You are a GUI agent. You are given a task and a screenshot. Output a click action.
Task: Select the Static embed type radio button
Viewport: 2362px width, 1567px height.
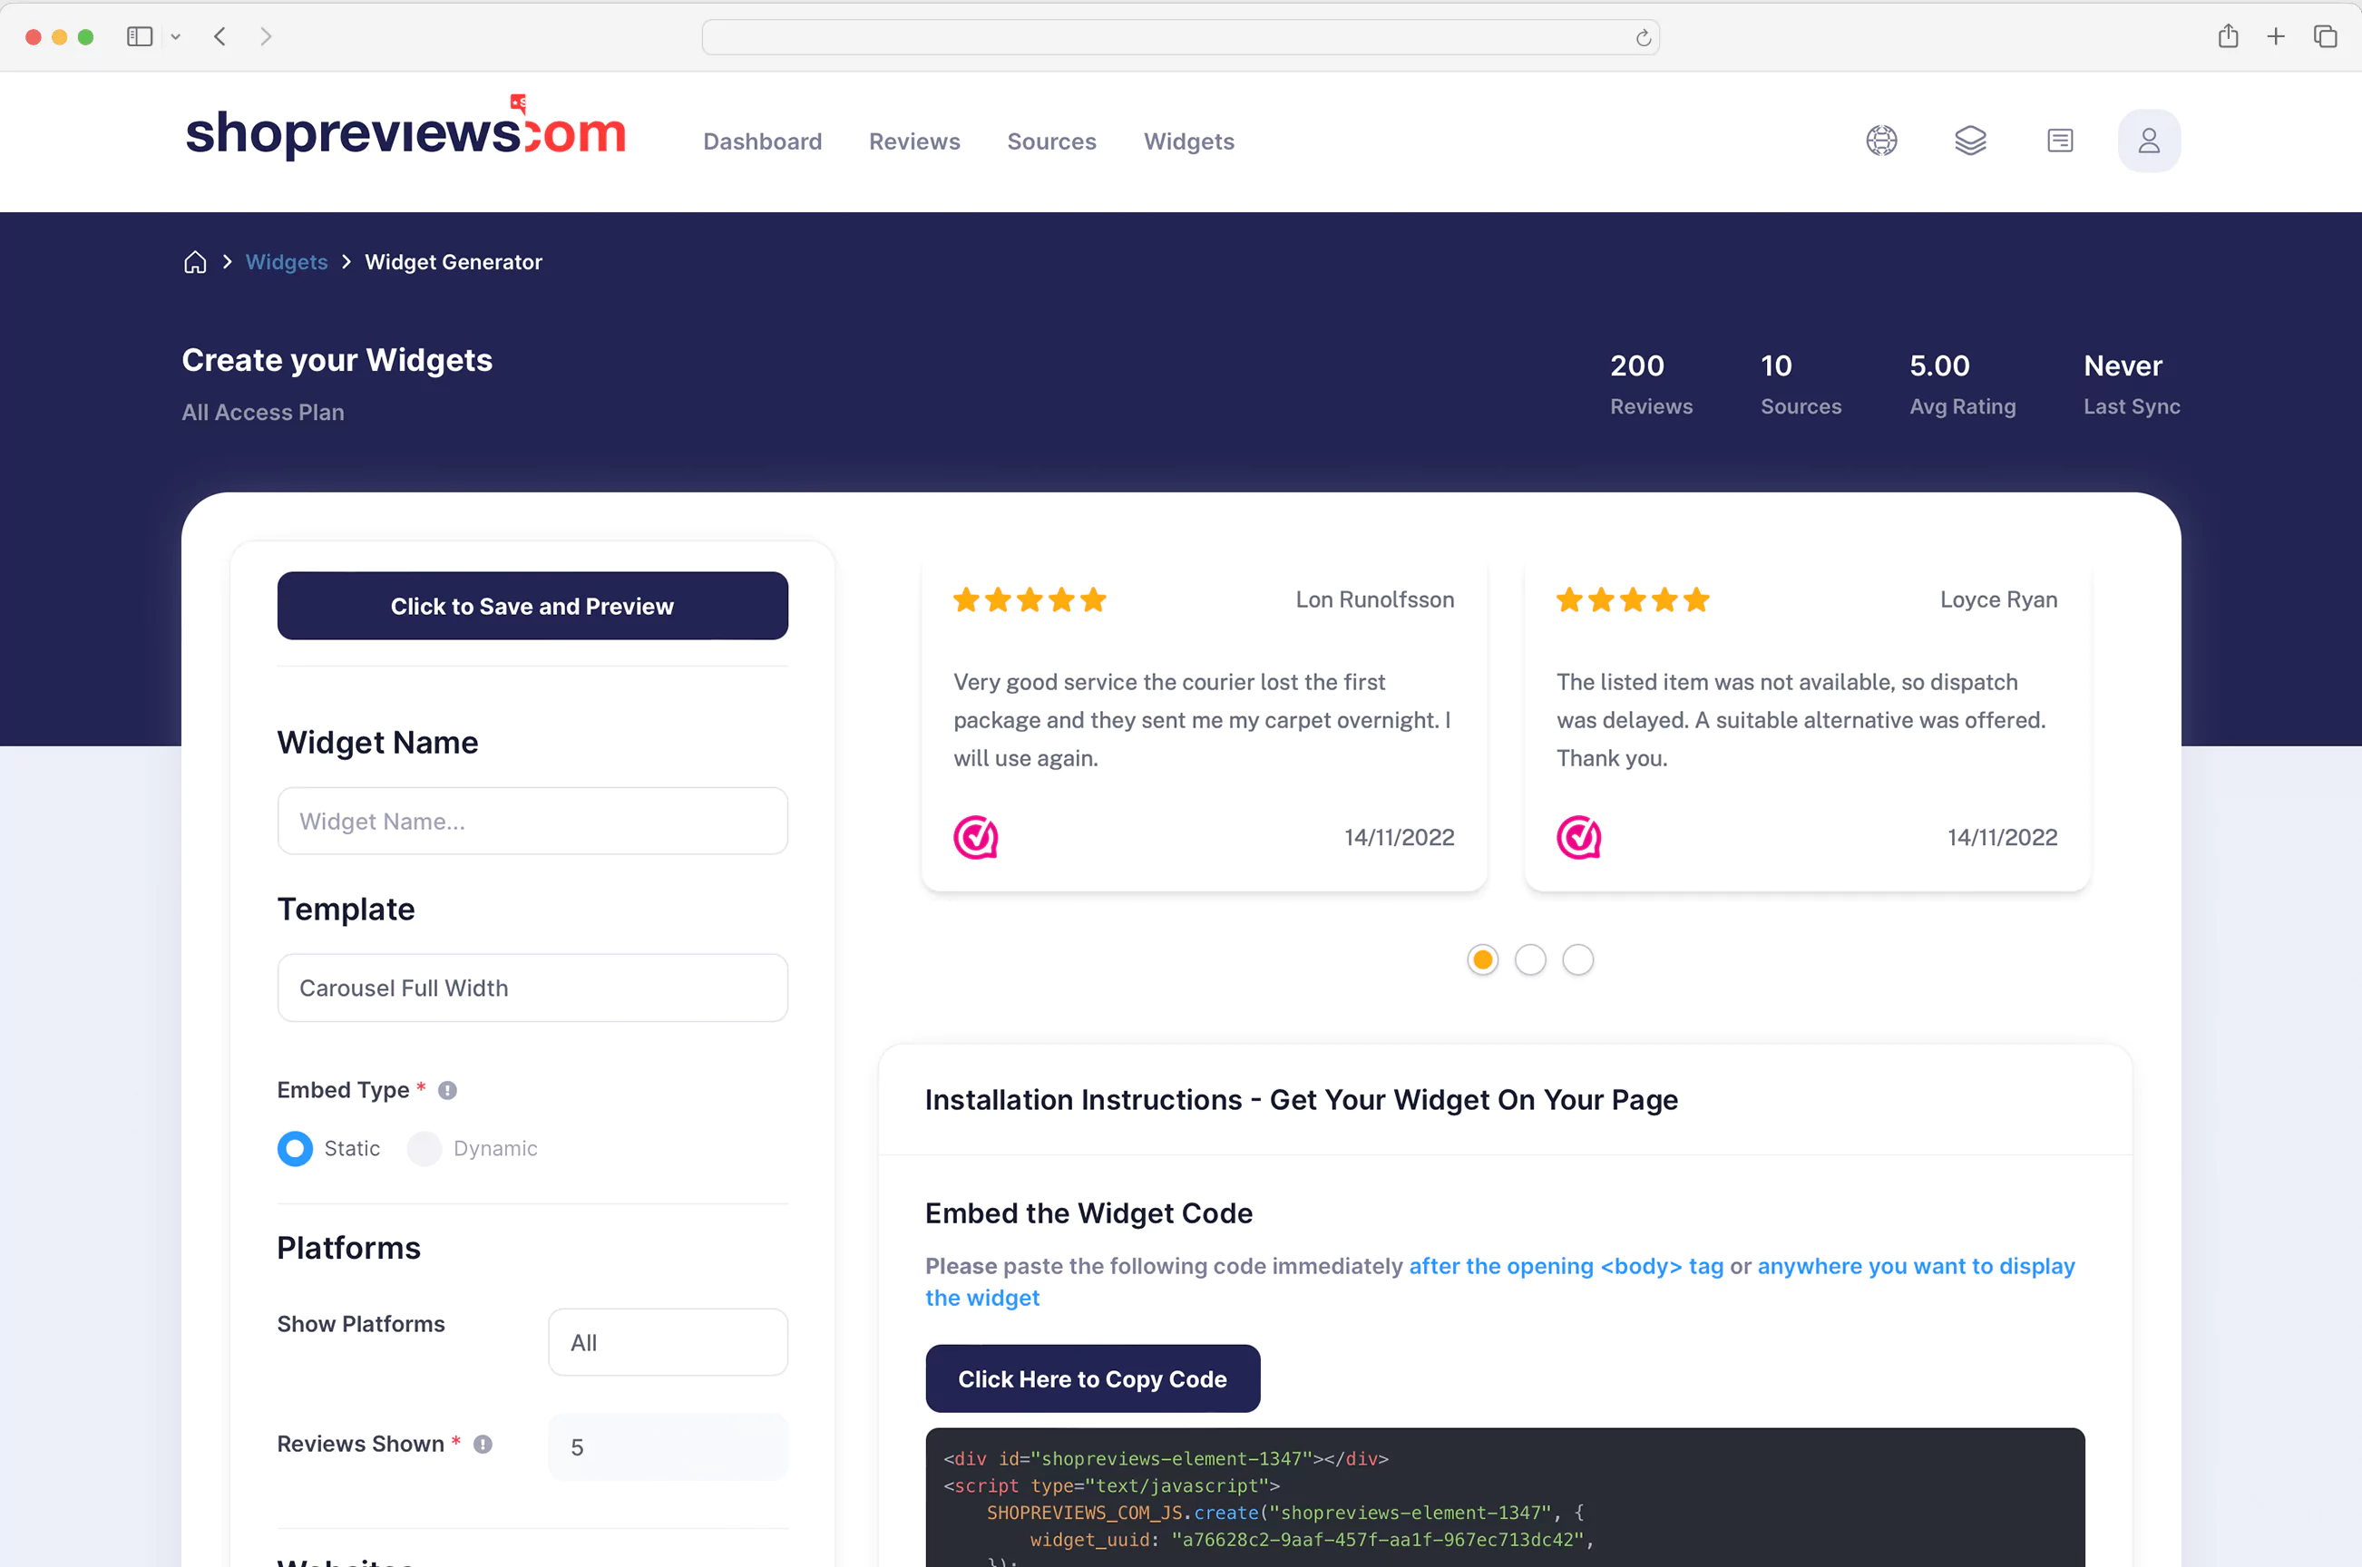[x=295, y=1148]
